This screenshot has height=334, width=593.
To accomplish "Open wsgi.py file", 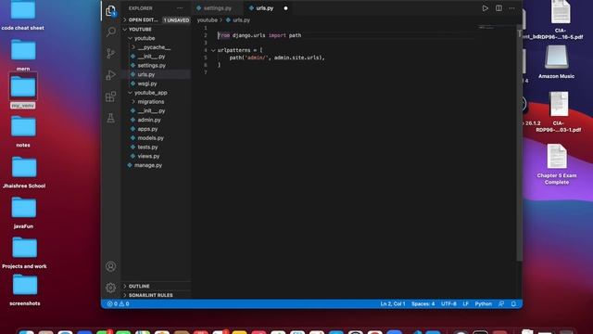I will pyautogui.click(x=147, y=83).
